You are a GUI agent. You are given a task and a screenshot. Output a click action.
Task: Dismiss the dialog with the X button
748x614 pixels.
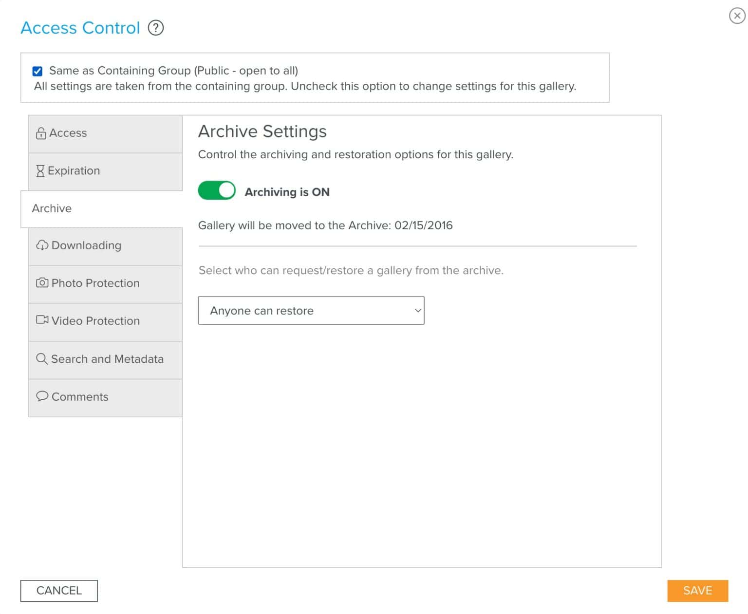pyautogui.click(x=736, y=16)
